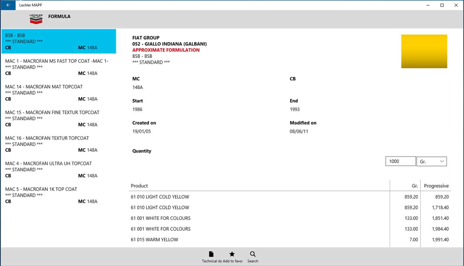Click the FIAT GROUP heading

tap(146, 38)
